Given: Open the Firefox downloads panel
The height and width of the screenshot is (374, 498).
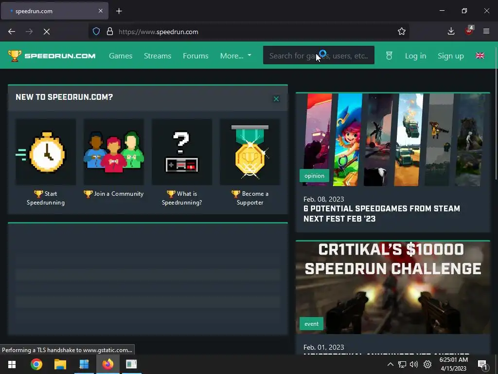Looking at the screenshot, I should [x=451, y=31].
